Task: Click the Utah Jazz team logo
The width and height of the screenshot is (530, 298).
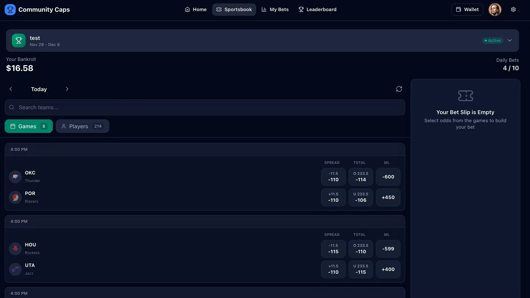Action: 15,269
